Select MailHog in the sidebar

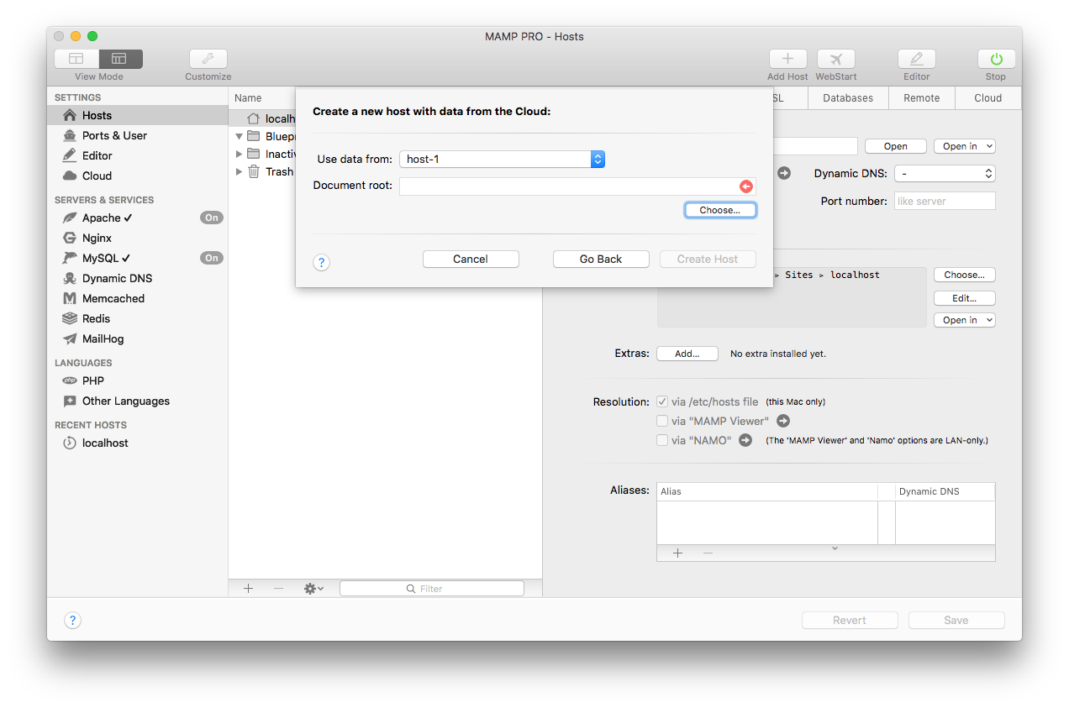point(101,338)
